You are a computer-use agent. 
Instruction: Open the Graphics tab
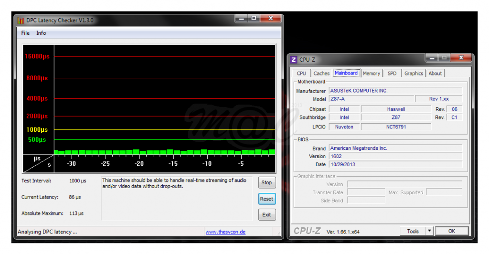tap(414, 74)
